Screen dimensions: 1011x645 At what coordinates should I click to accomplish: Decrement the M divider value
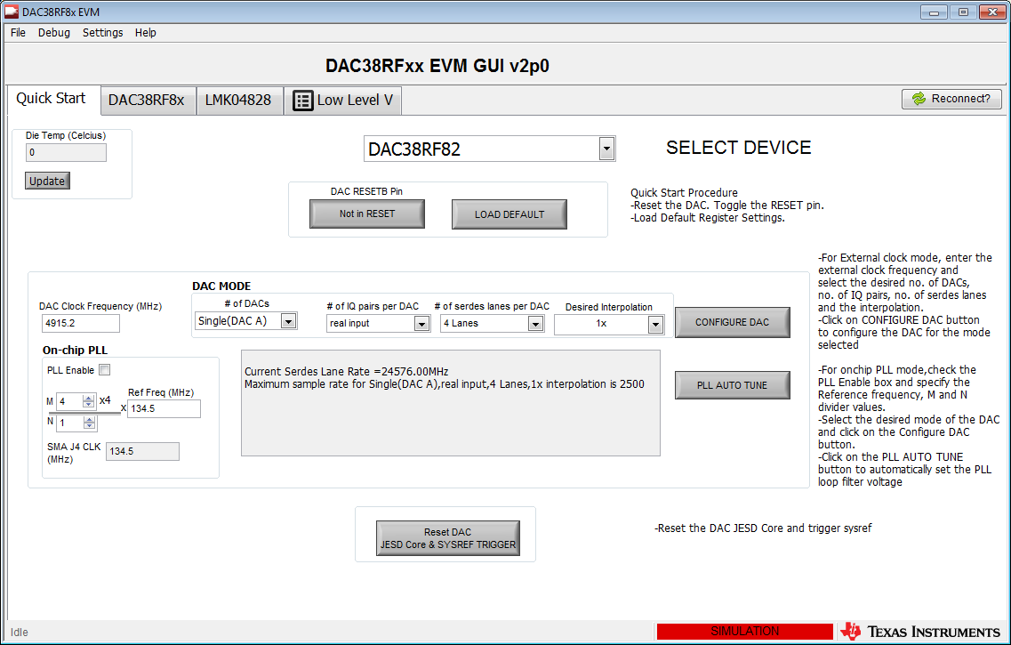(88, 405)
